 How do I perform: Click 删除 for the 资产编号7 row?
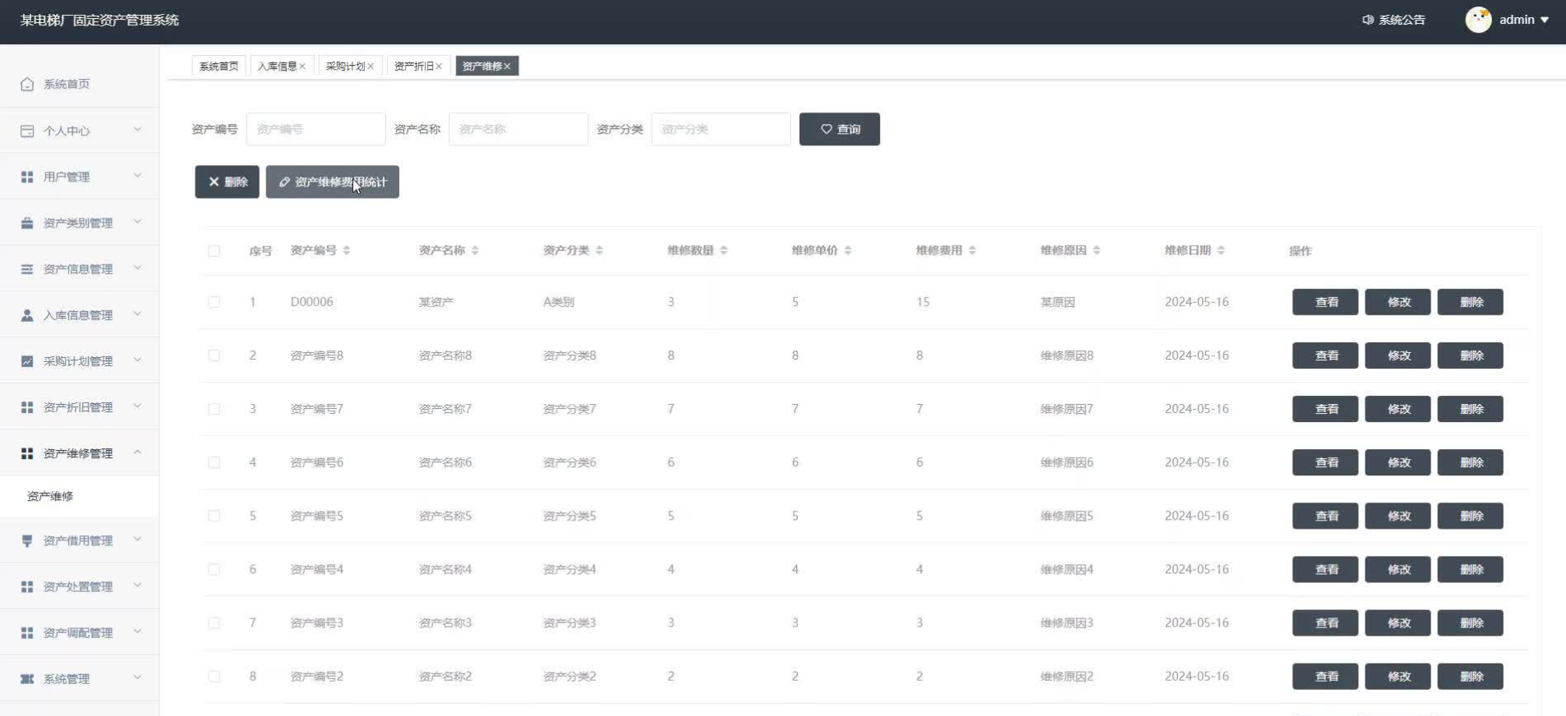(1470, 409)
